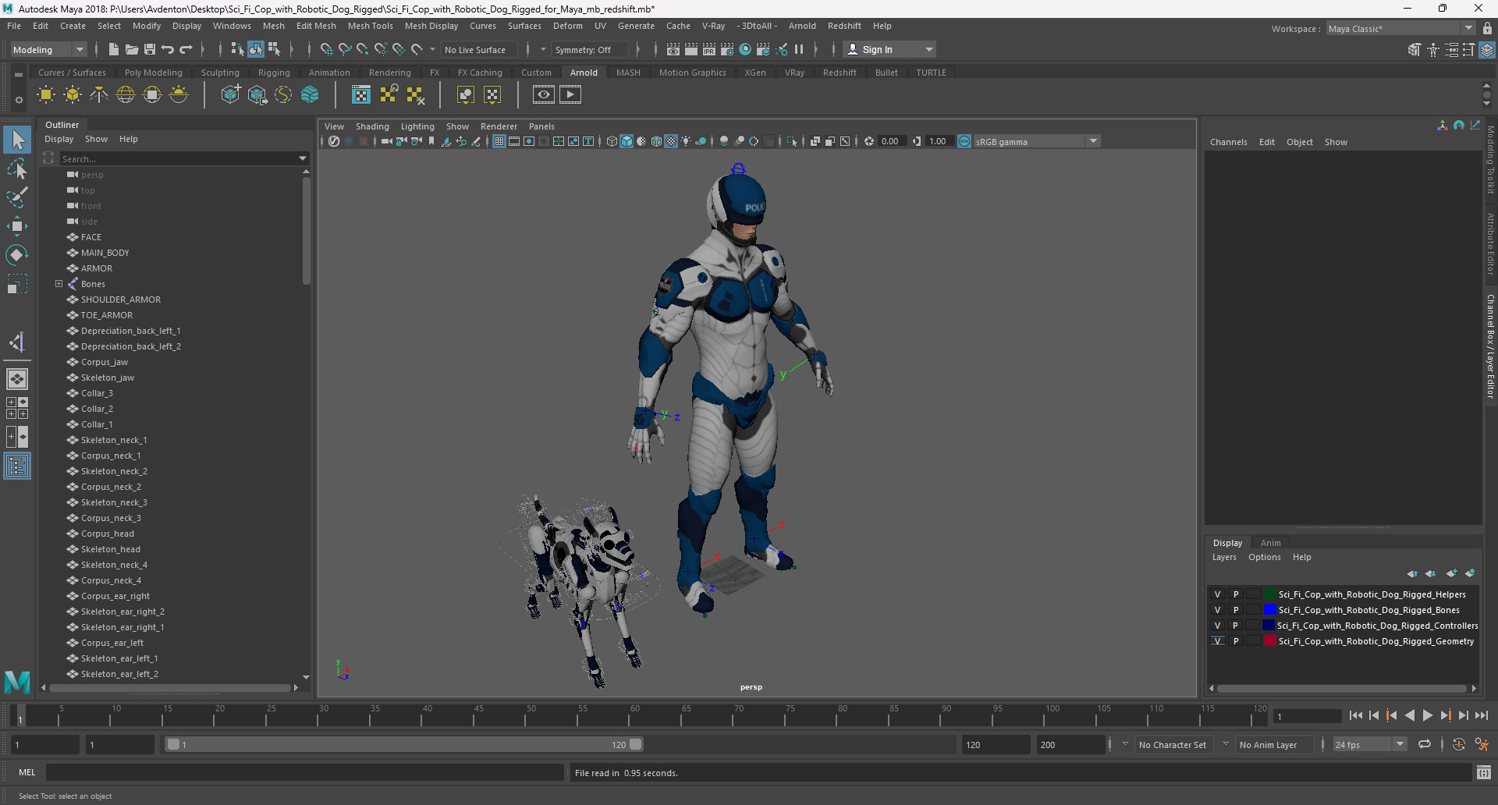This screenshot has width=1498, height=805.
Task: Click the New Scene icon
Action: [x=114, y=49]
